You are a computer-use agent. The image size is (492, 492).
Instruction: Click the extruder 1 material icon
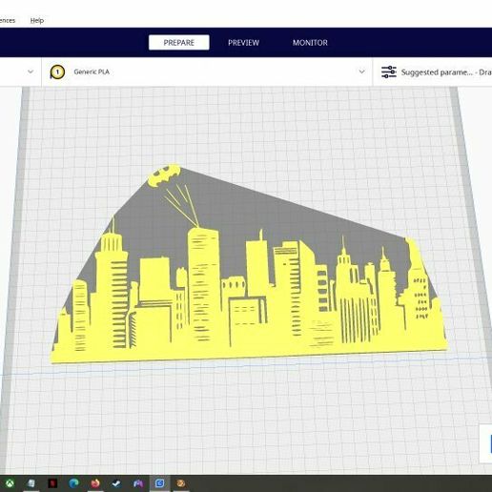tap(57, 72)
